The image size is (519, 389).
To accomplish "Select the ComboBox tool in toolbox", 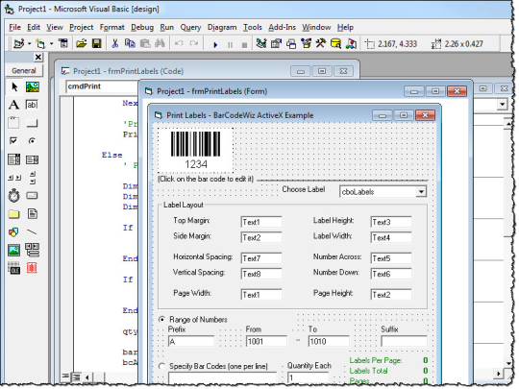I will coord(13,159).
